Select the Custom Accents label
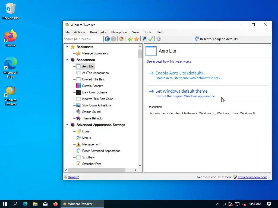 [x=92, y=86]
